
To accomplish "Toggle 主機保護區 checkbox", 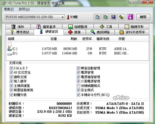I will coord(11,86).
